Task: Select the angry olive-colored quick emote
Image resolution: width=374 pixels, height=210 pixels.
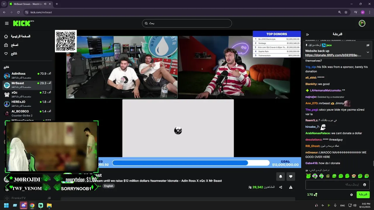Action: tap(328, 176)
